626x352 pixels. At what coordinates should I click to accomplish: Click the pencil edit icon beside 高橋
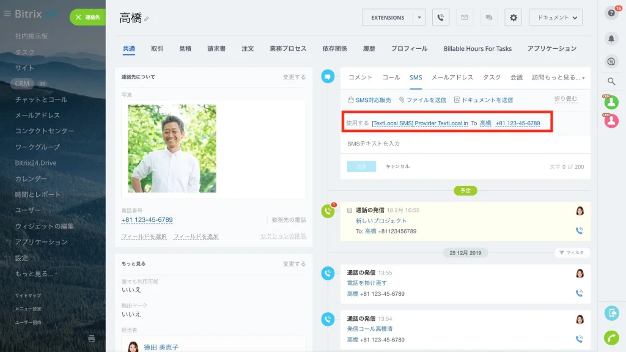pos(147,19)
